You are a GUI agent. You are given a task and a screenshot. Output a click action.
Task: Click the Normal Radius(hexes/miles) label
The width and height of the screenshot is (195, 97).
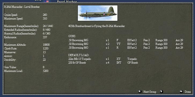[20, 34]
